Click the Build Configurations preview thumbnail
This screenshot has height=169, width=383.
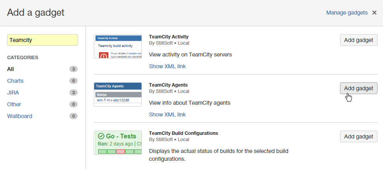point(118,143)
